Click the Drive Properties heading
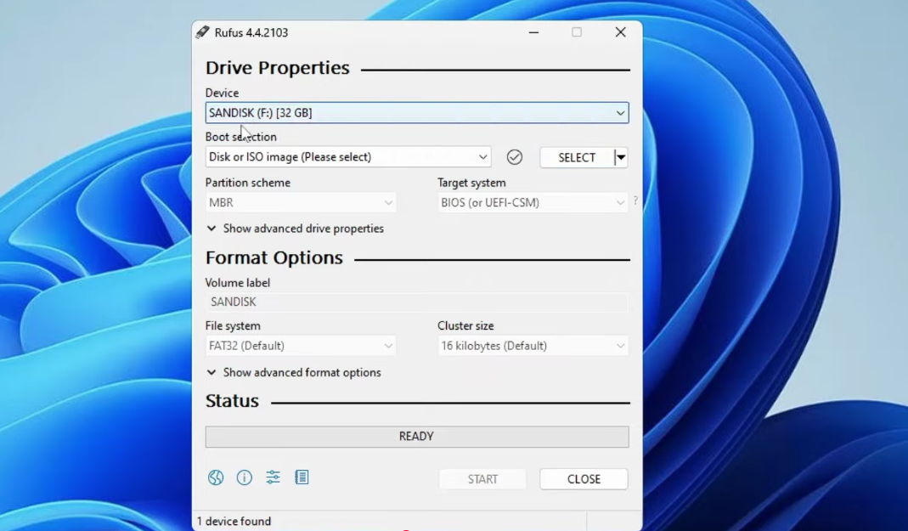 coord(278,68)
